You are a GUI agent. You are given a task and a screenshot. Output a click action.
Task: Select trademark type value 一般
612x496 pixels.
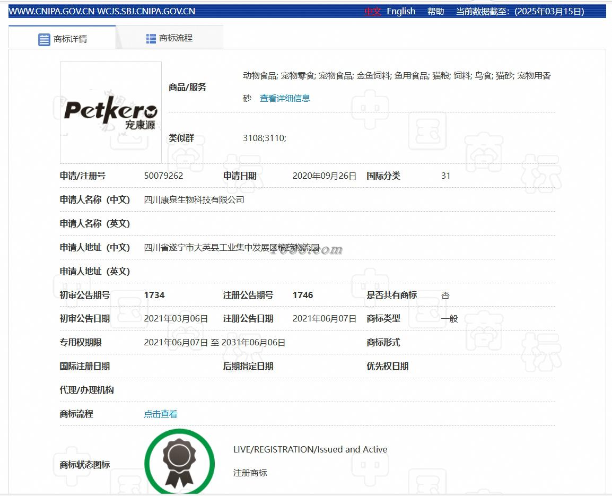(449, 319)
